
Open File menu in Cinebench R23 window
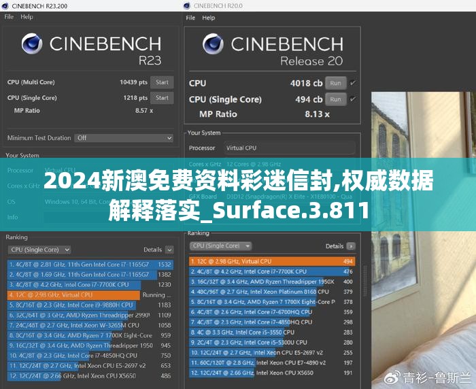(9, 17)
